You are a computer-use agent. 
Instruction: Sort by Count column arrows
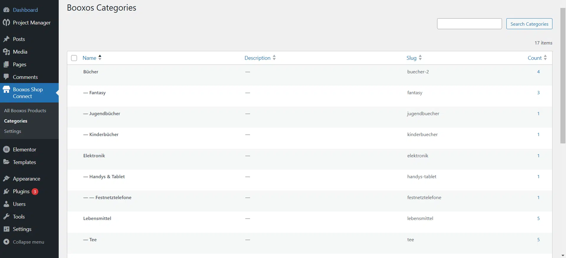pos(545,58)
